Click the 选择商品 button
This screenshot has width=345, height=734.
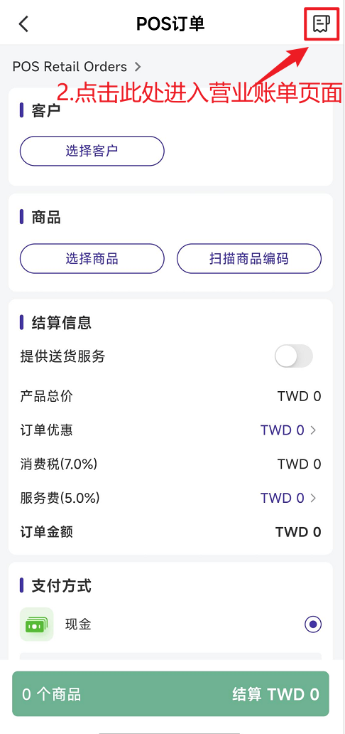[92, 258]
